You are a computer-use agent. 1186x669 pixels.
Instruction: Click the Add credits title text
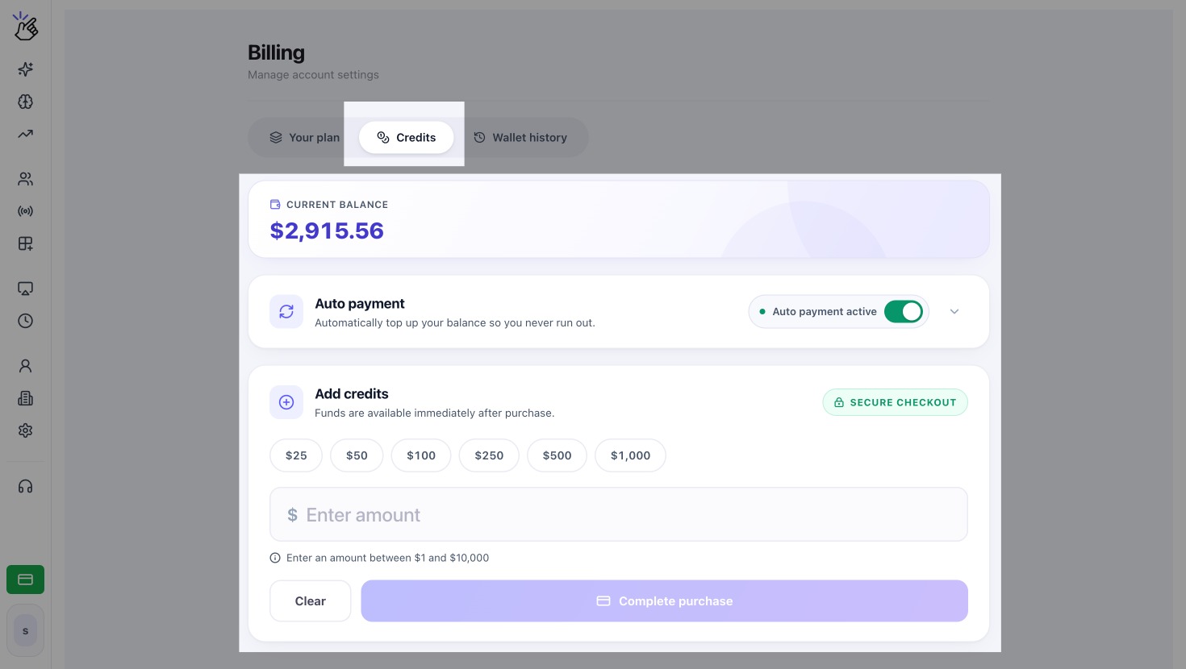[352, 394]
